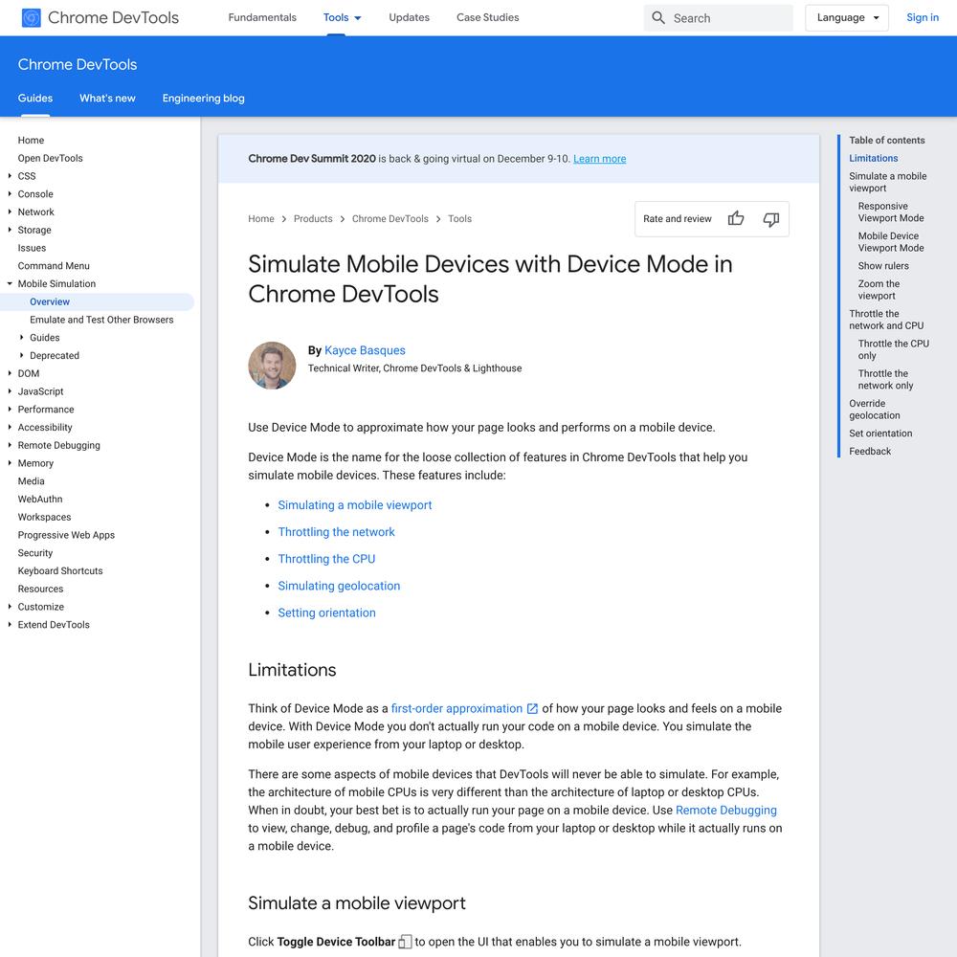
Task: Open Emulate and Test Other Browsers
Action: coord(101,320)
